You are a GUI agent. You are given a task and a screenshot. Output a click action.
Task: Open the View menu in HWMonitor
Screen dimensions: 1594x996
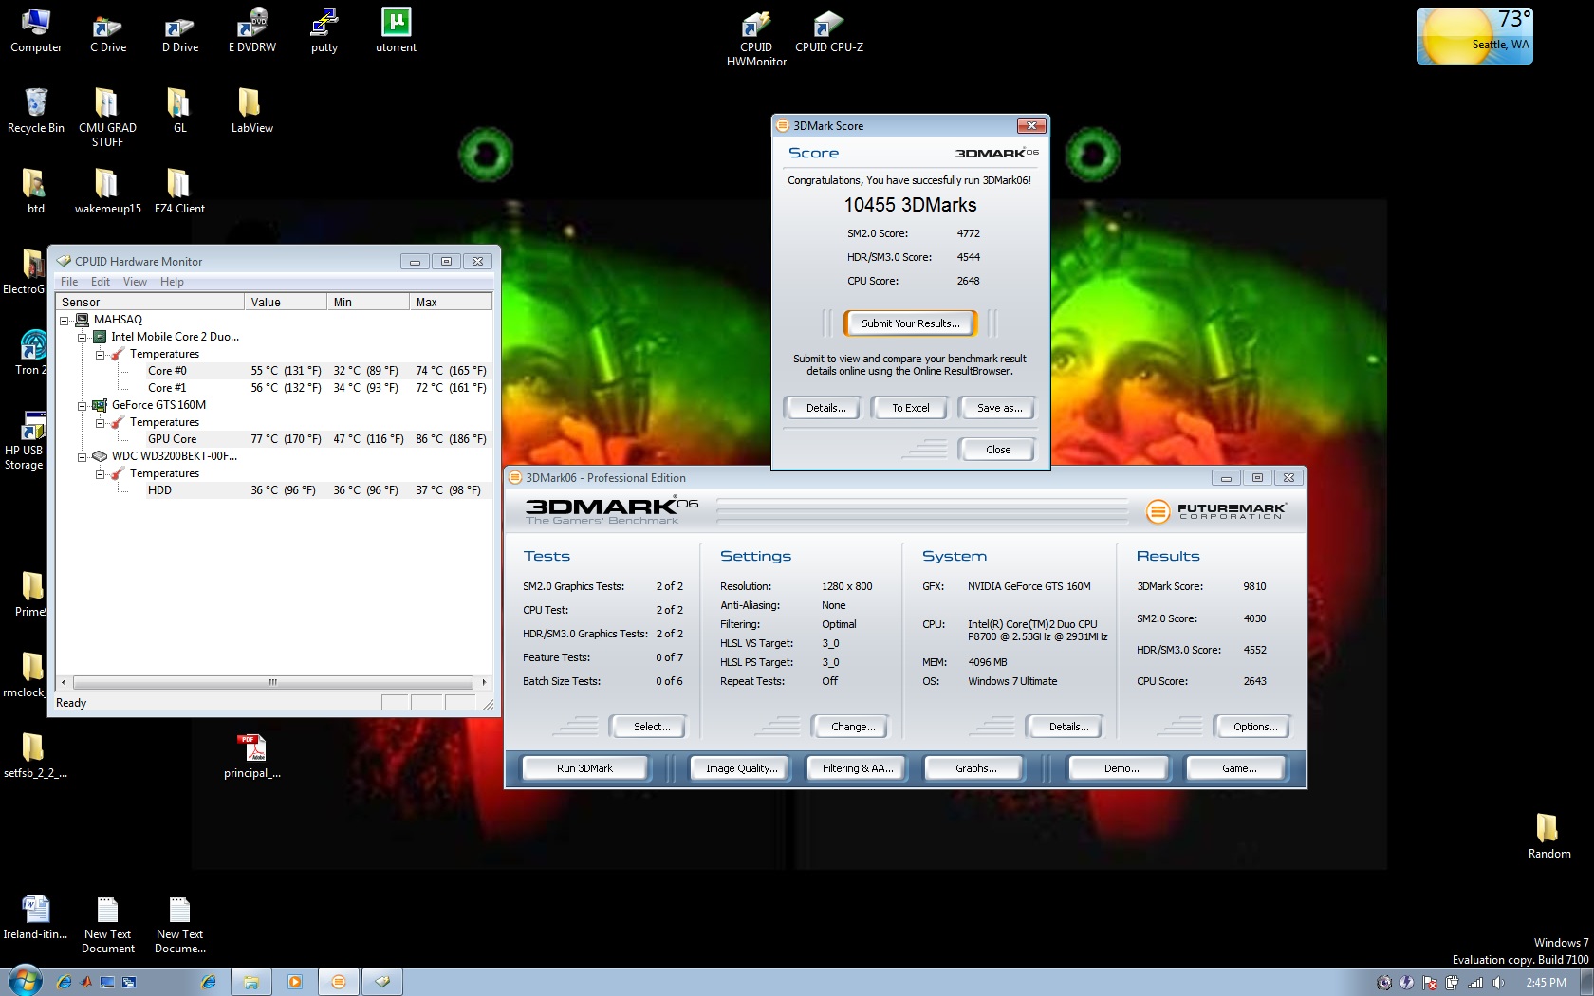coord(135,282)
